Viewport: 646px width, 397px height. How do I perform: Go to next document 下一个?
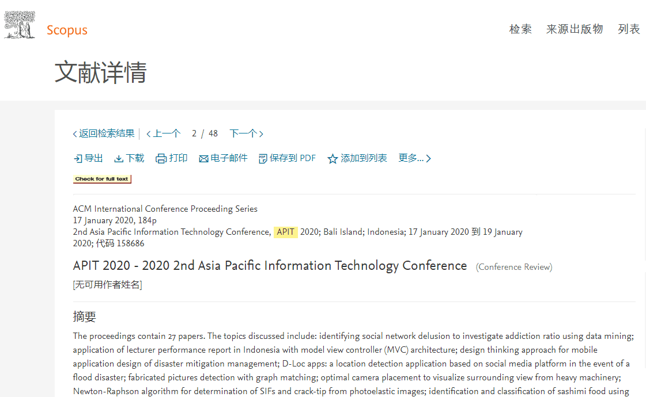pos(246,133)
